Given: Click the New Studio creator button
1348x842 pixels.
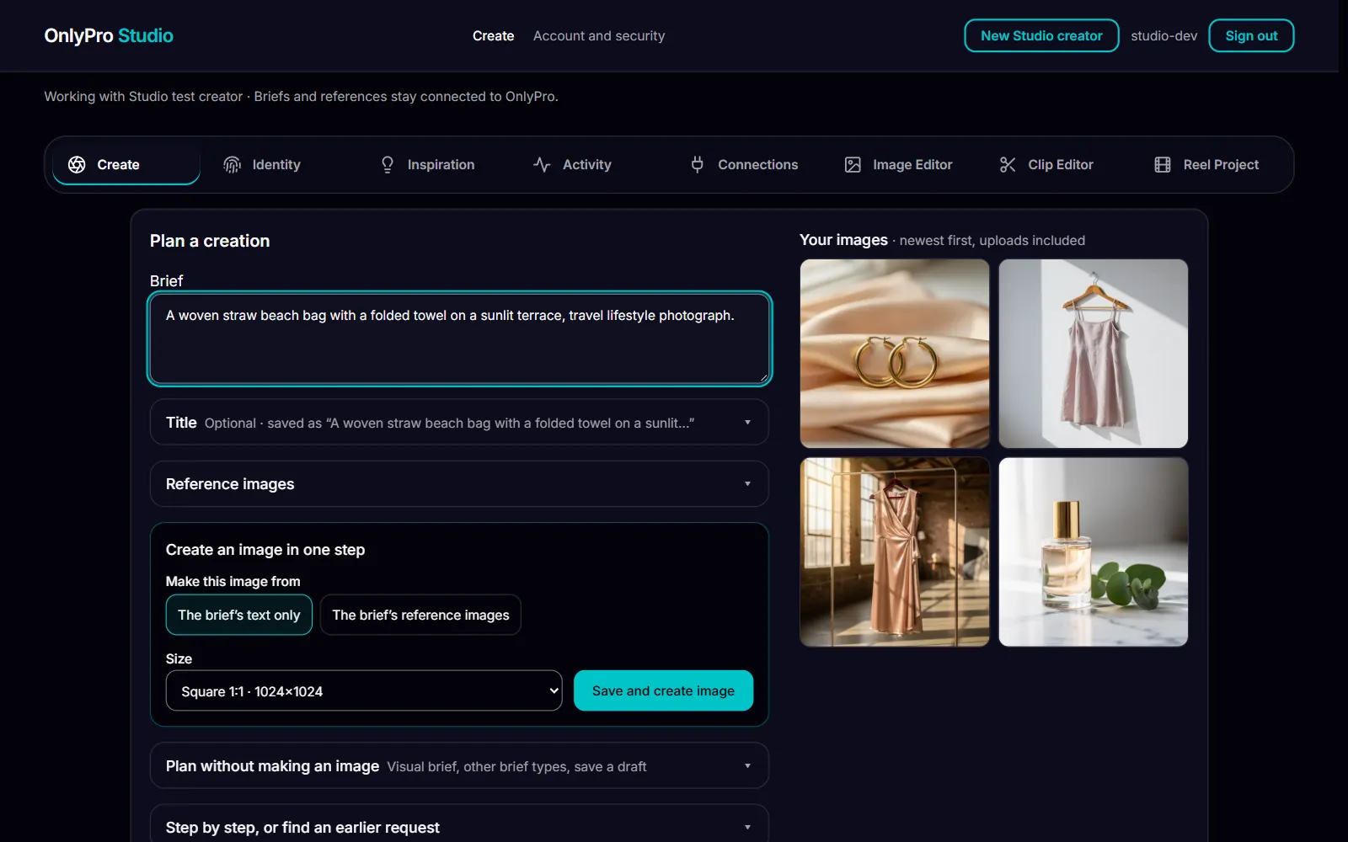Looking at the screenshot, I should pos(1041,35).
